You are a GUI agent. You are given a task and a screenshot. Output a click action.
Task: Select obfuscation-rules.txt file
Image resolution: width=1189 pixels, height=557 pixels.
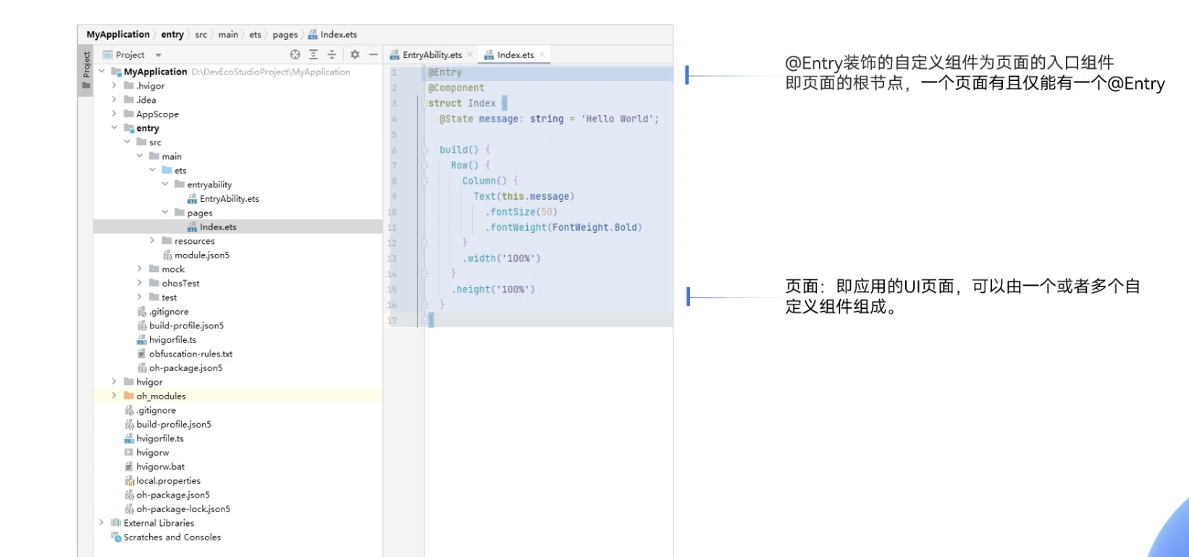point(190,354)
